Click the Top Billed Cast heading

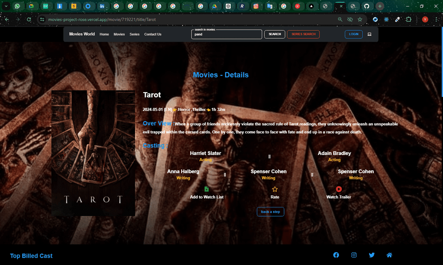[31, 255]
